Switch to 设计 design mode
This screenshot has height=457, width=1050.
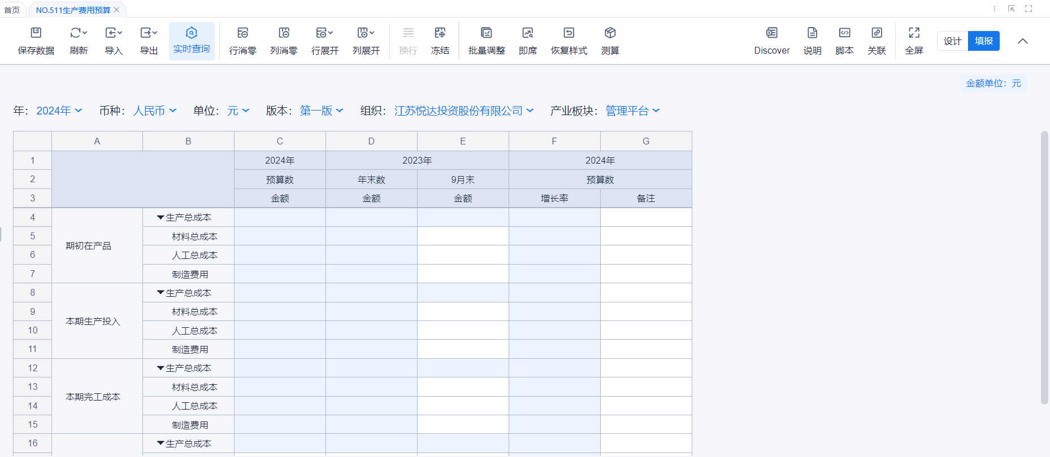[952, 41]
